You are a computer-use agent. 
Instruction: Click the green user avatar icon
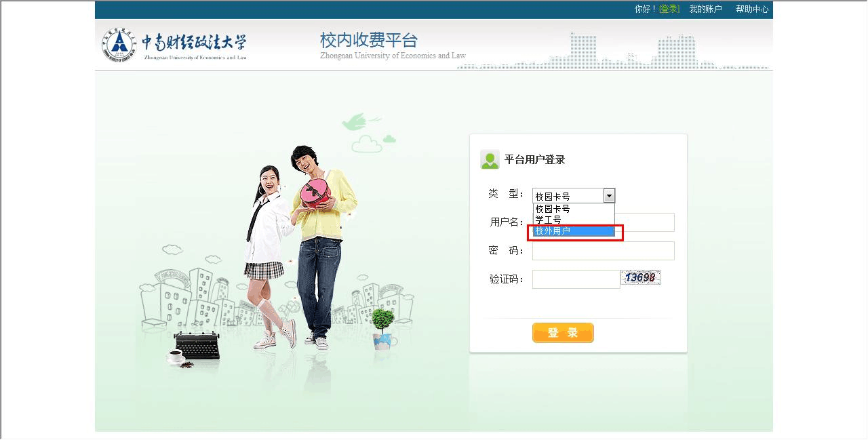point(490,159)
